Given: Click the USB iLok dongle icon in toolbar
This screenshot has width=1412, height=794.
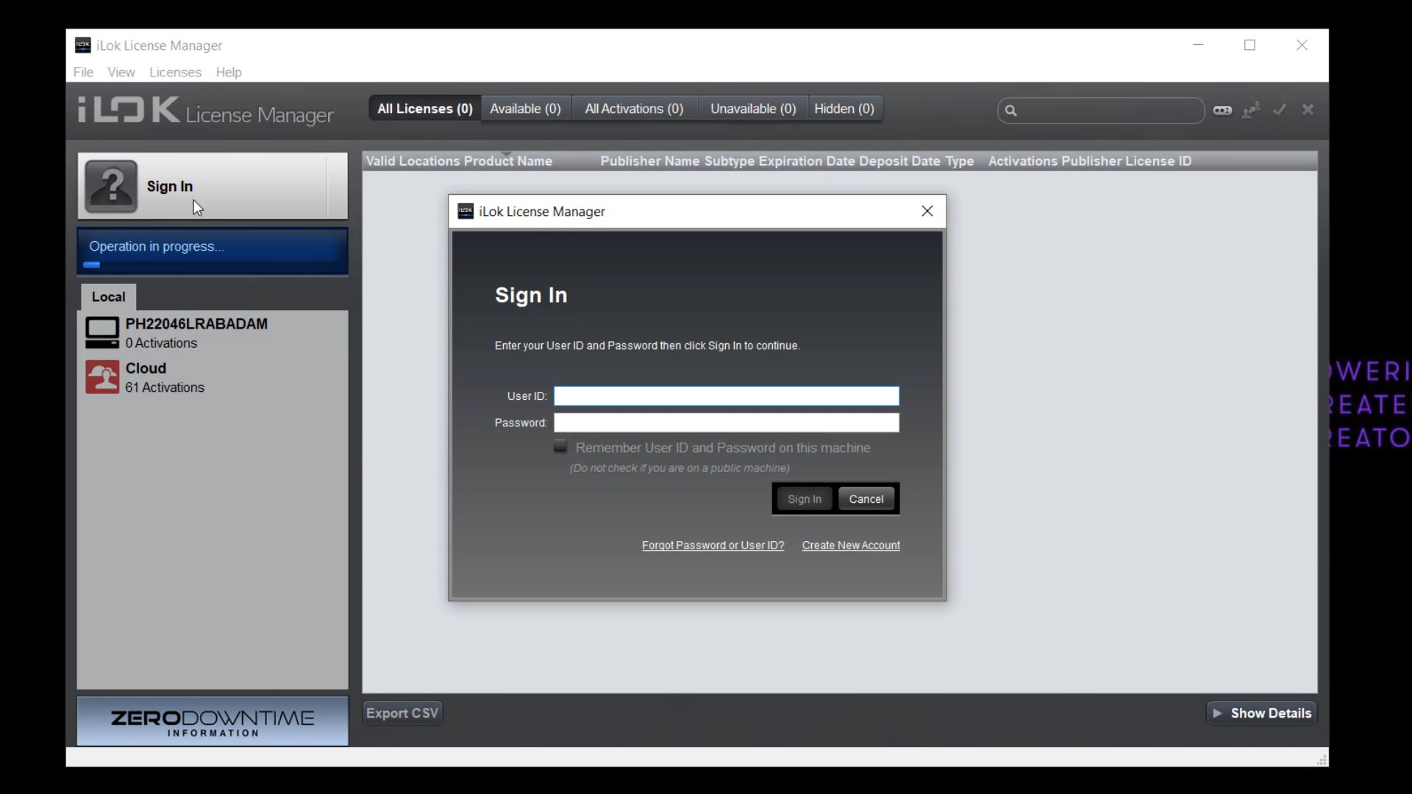Looking at the screenshot, I should pyautogui.click(x=1223, y=110).
